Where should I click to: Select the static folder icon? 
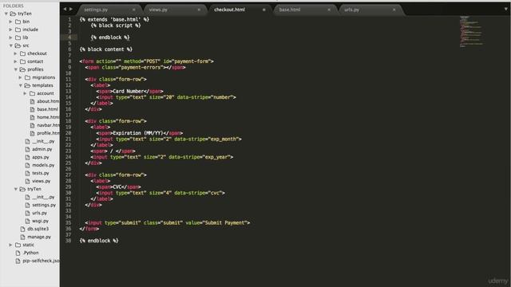pyautogui.click(x=18, y=245)
